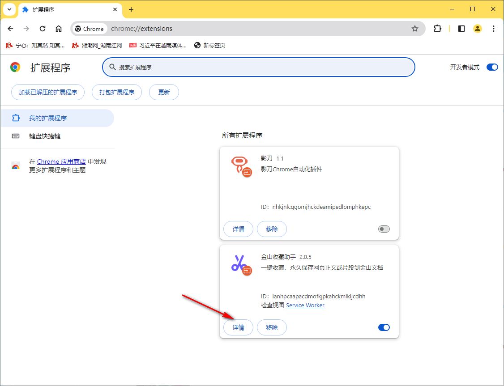504x386 pixels.
Task: Open the 习近平在越南媒体 bookmark
Action: click(158, 45)
